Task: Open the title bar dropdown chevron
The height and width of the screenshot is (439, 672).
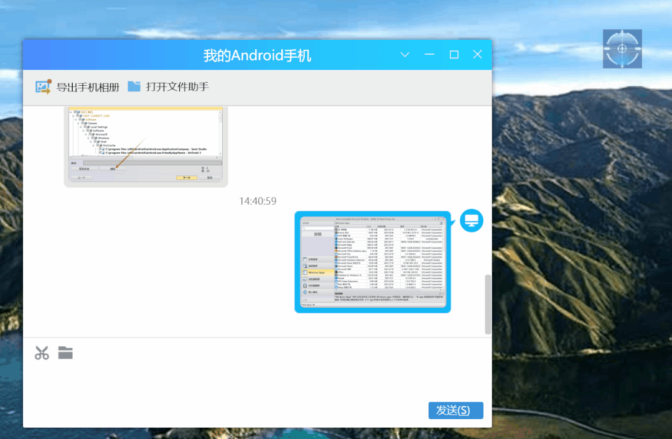Action: click(x=405, y=55)
